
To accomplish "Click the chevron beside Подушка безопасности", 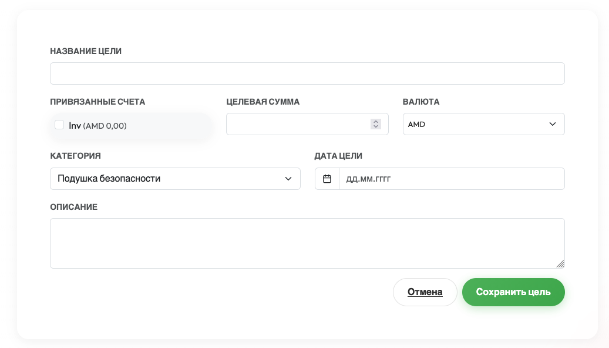I will point(288,179).
